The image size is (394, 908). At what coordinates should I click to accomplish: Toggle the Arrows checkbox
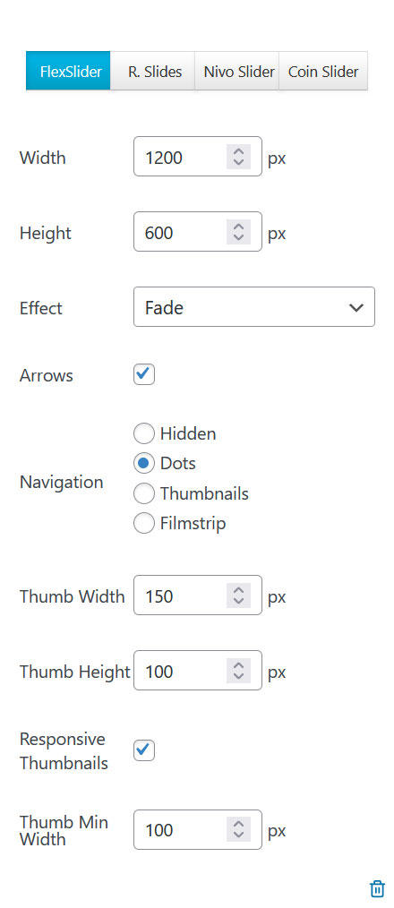(144, 374)
